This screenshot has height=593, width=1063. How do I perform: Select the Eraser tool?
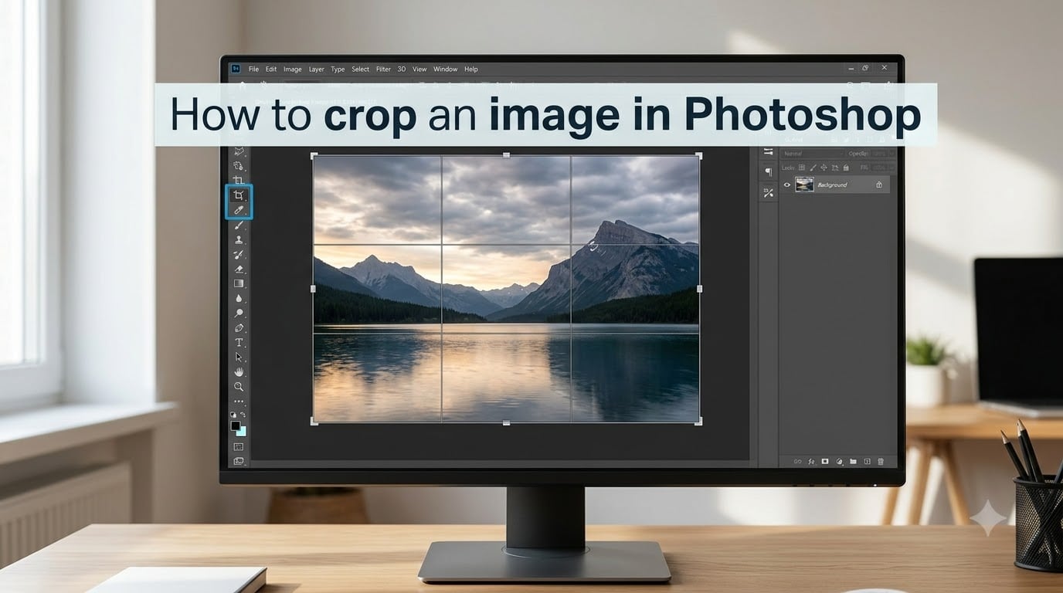click(x=239, y=269)
